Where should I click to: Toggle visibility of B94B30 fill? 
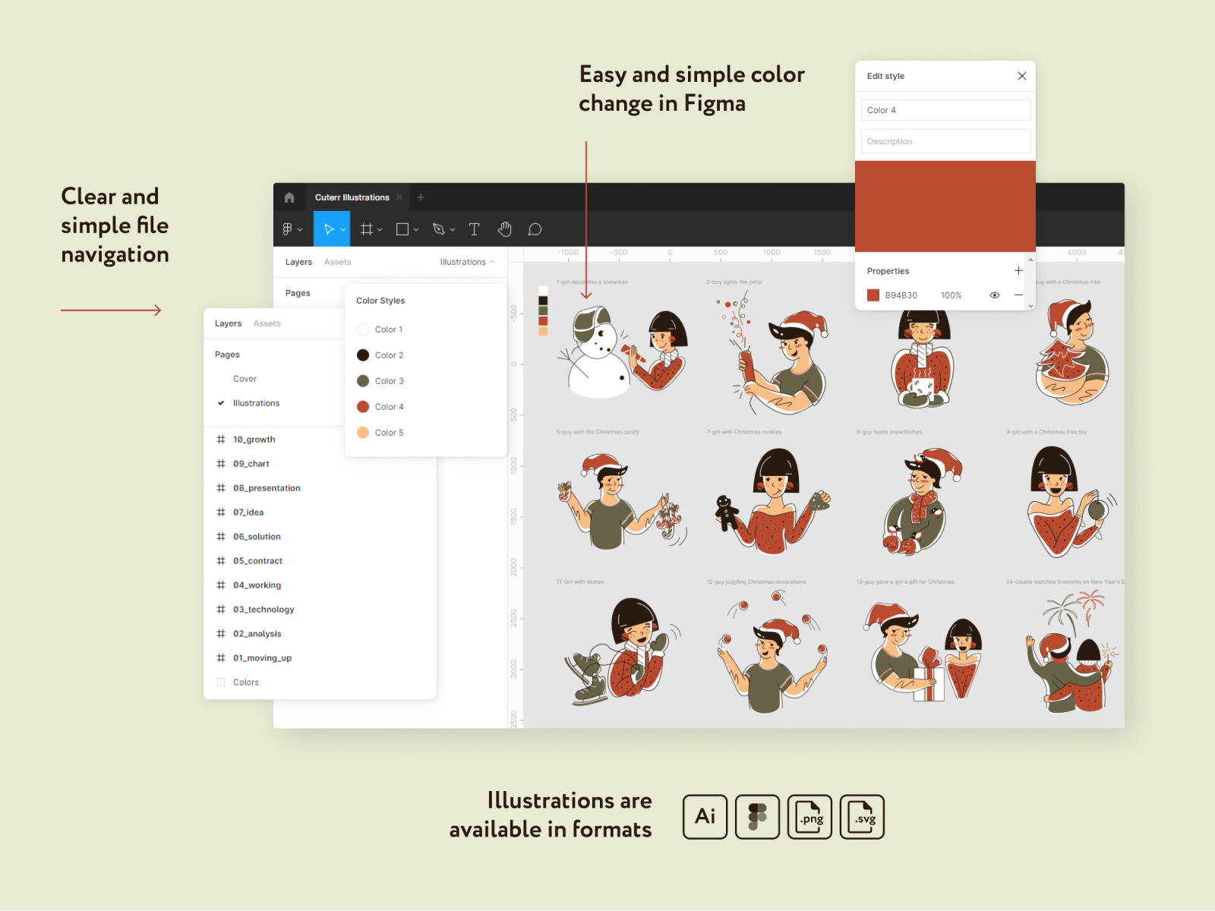coord(995,295)
